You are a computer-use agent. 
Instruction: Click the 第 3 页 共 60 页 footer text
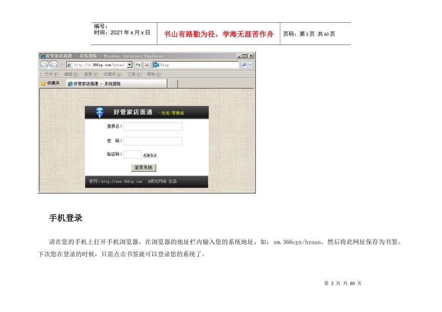click(343, 283)
